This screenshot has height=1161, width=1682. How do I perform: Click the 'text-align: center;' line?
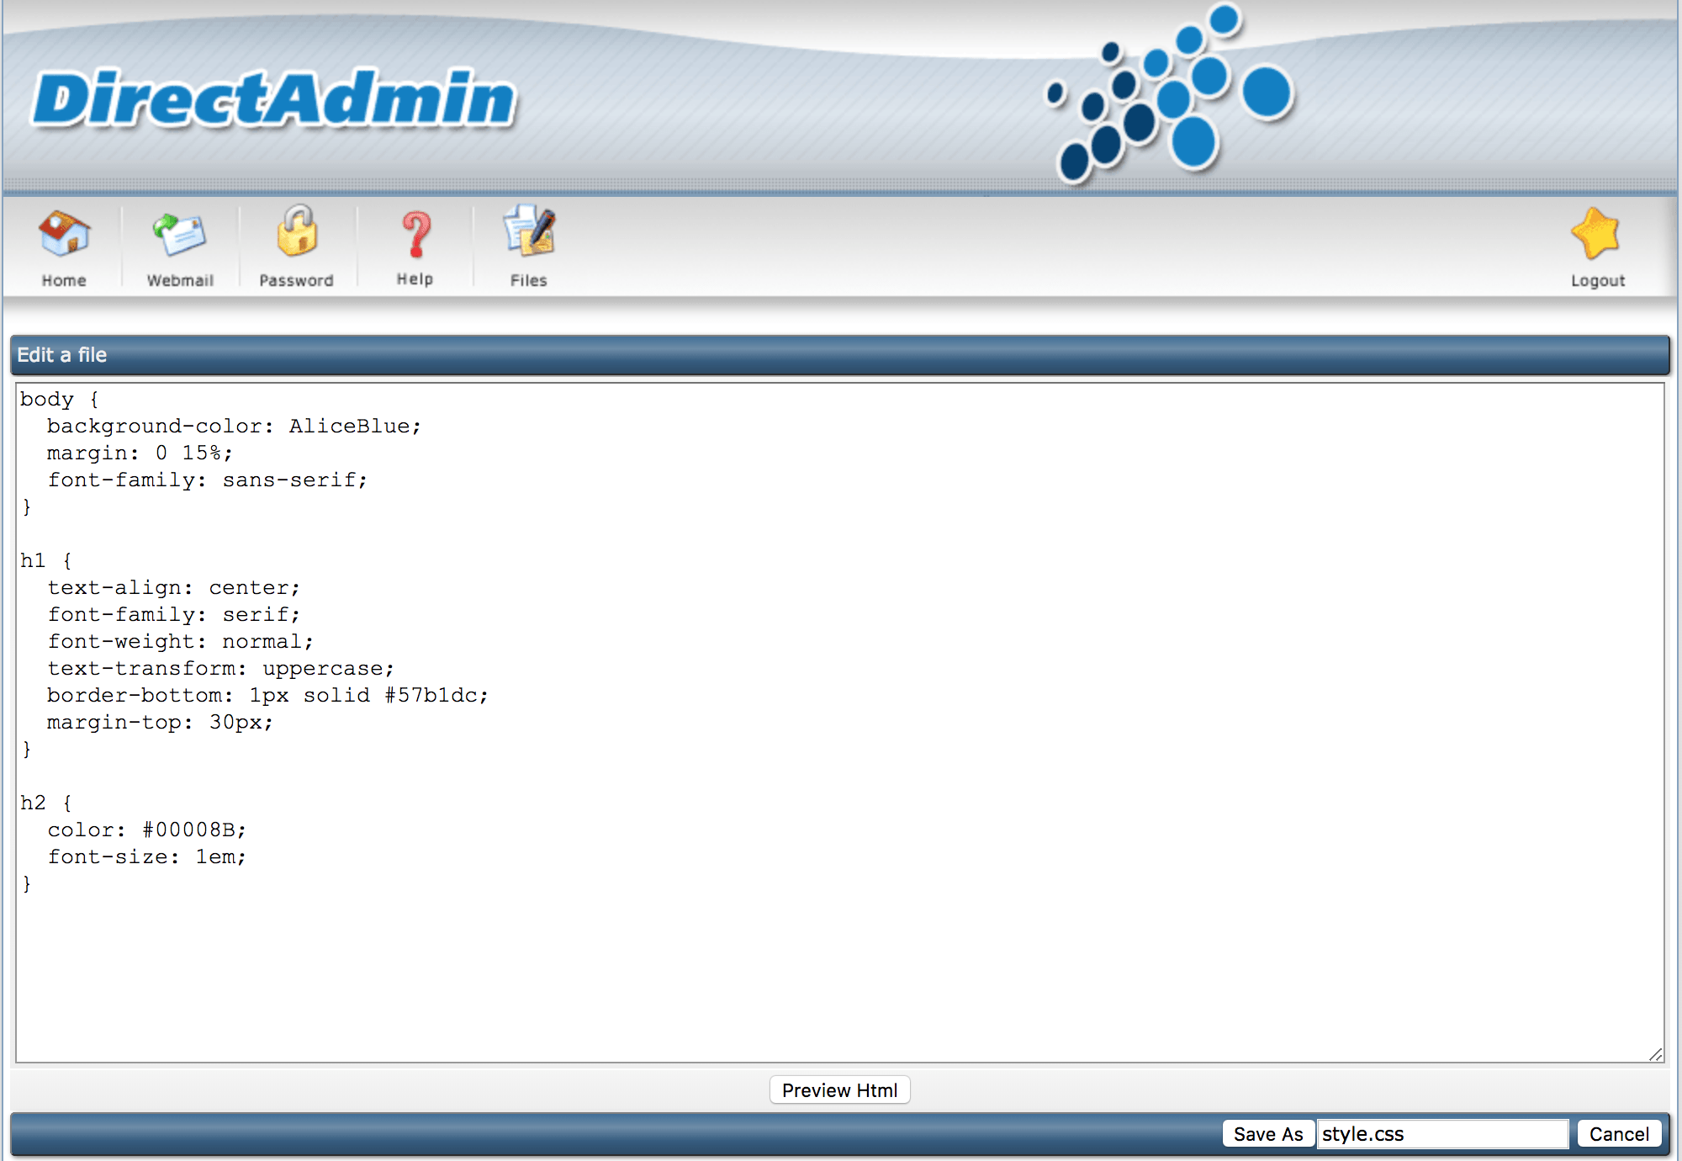pyautogui.click(x=173, y=587)
